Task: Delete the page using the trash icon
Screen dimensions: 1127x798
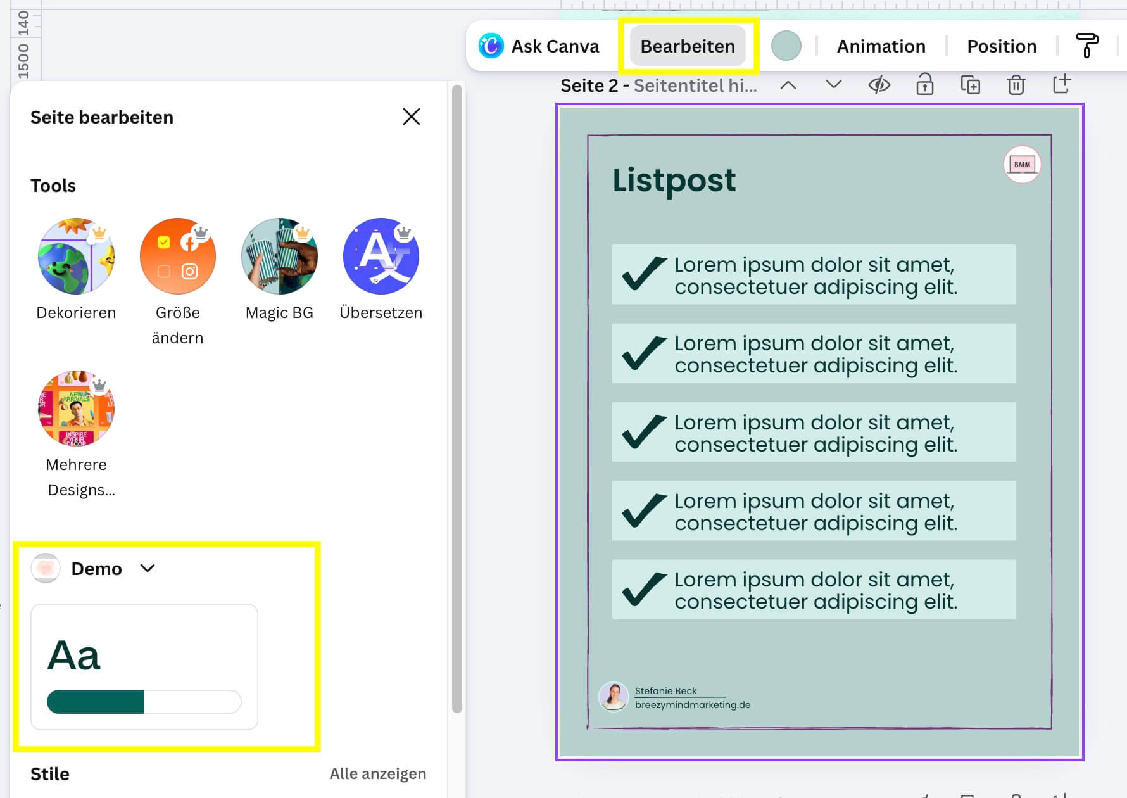Action: coord(1016,85)
